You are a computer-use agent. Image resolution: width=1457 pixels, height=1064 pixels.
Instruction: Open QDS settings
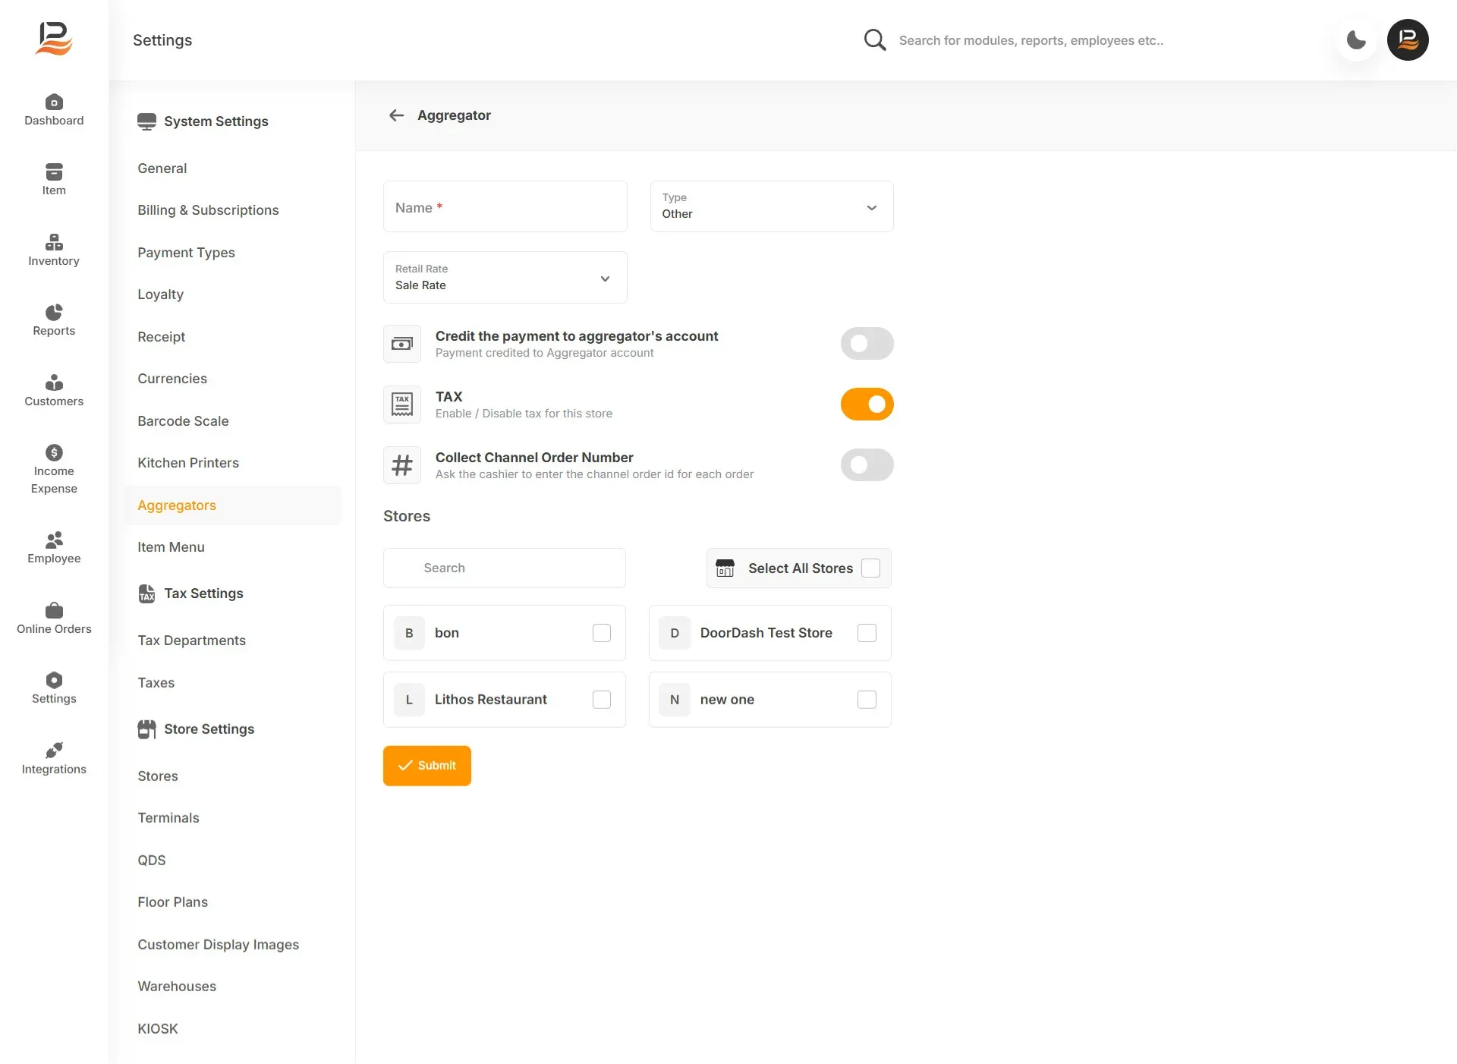152,861
